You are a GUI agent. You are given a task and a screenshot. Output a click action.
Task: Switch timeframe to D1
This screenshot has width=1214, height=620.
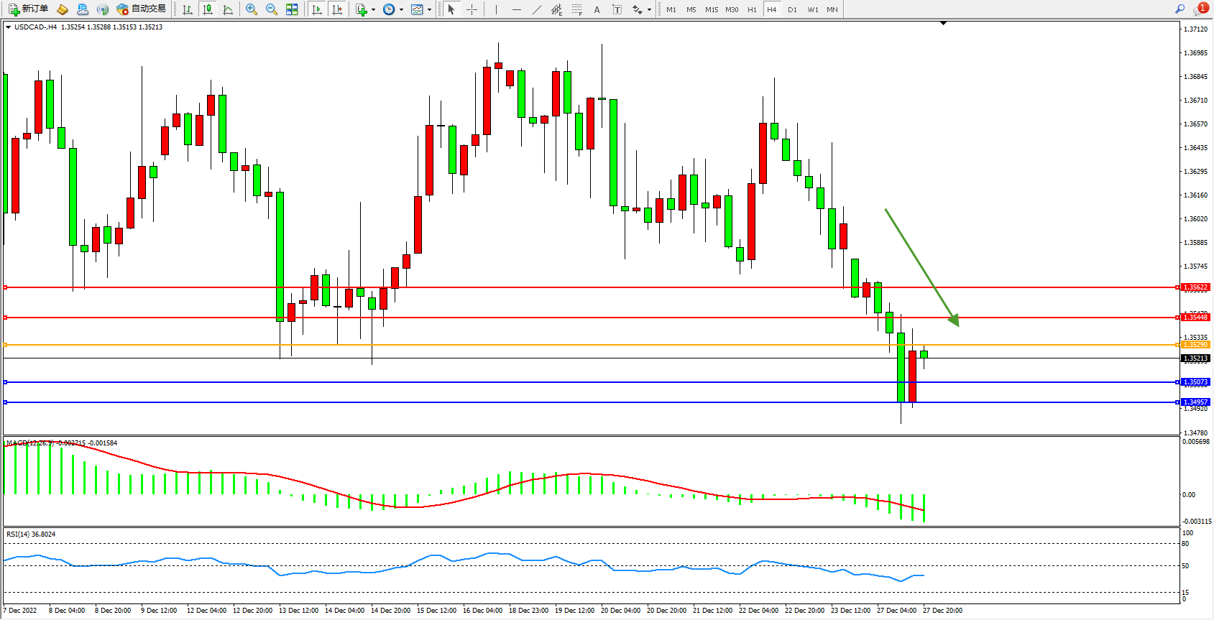coord(792,9)
